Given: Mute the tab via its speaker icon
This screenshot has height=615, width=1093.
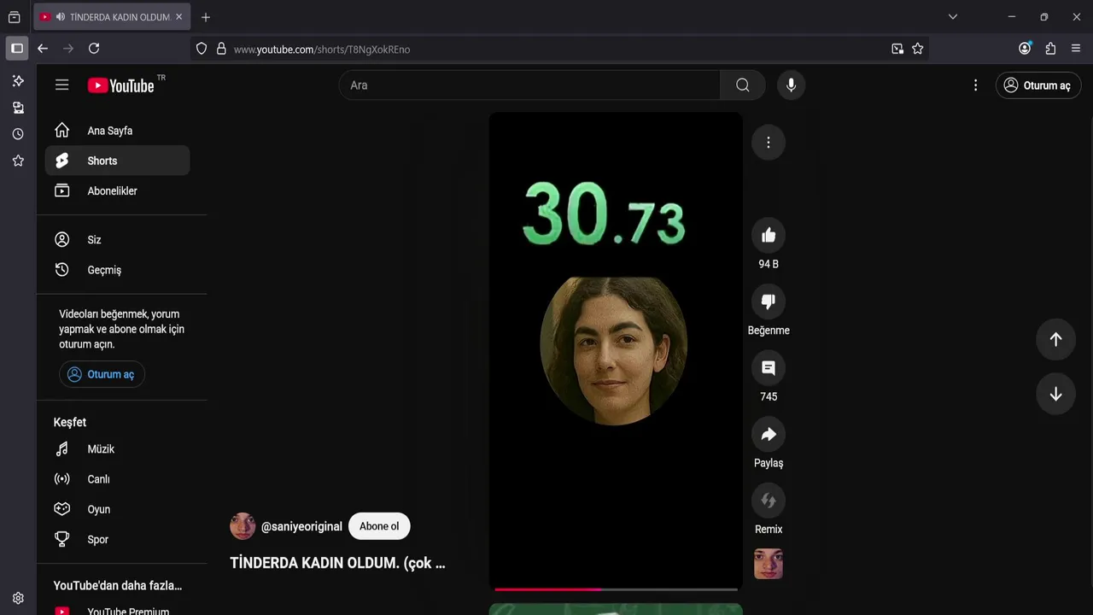Looking at the screenshot, I should 61,17.
